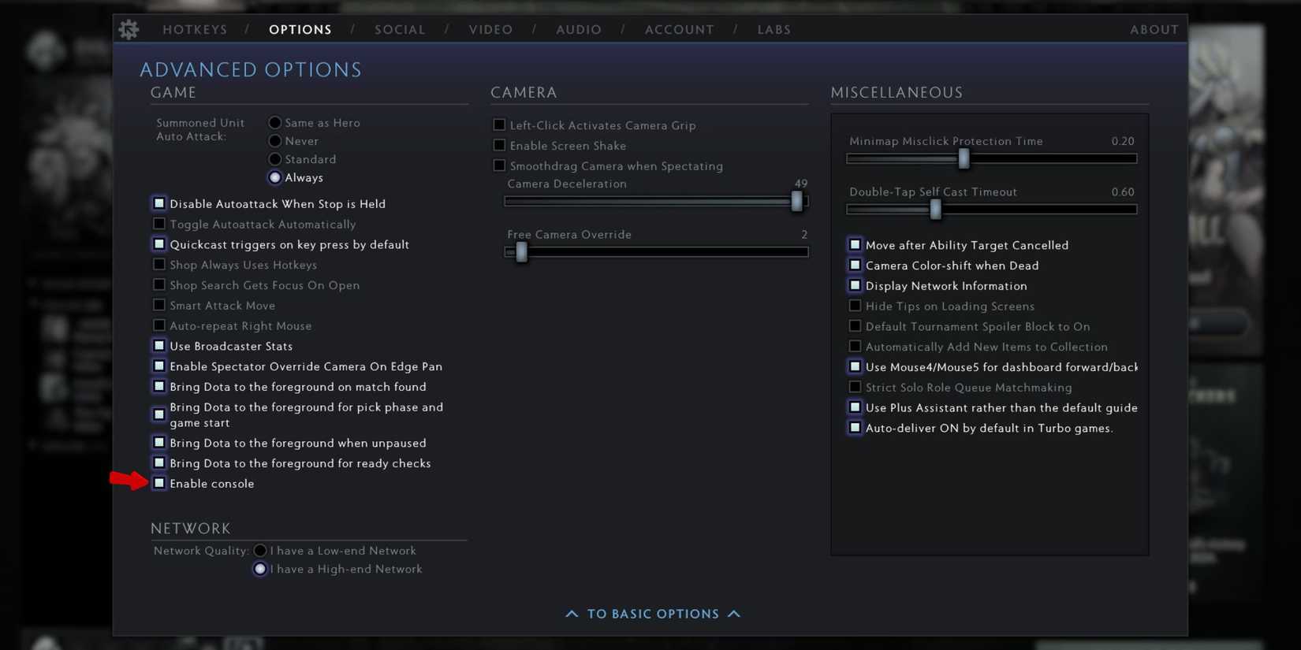Enable Smoothdrag Camera when Spectating
The image size is (1301, 650).
coord(499,165)
